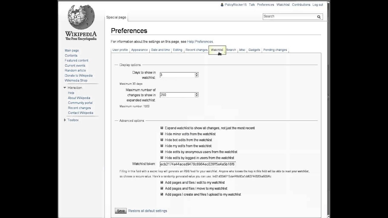The image size is (388, 218).
Task: Select the Special page tab
Action: [116, 18]
